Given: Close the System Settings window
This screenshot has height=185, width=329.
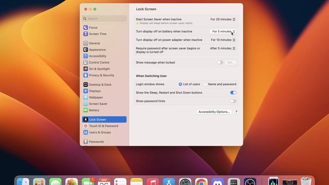Looking at the screenshot, I should point(86,9).
